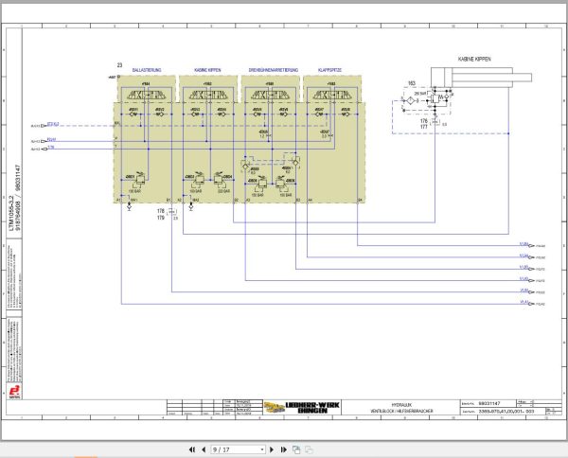Jump to the last page
568x458 pixels.
coord(284,449)
